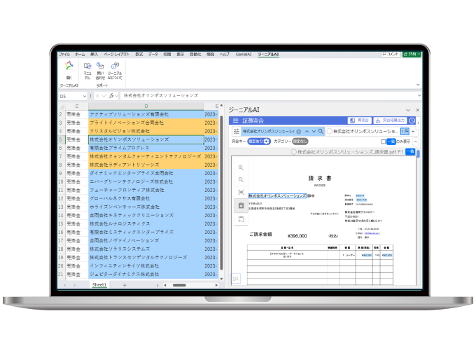
Task: Click the clock history icon in panel header
Action: pyautogui.click(x=412, y=121)
